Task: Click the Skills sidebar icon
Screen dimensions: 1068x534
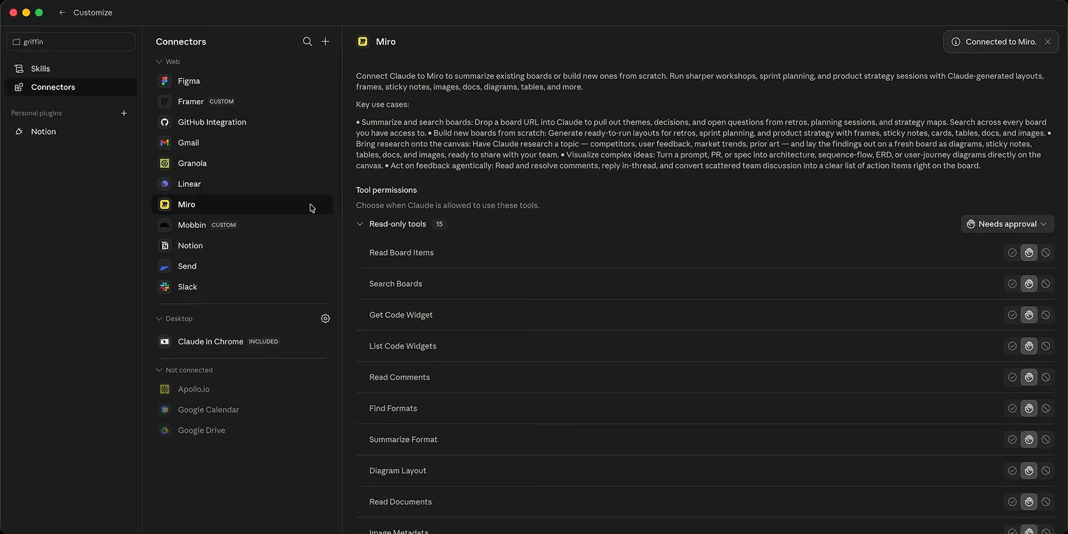Action: [19, 69]
